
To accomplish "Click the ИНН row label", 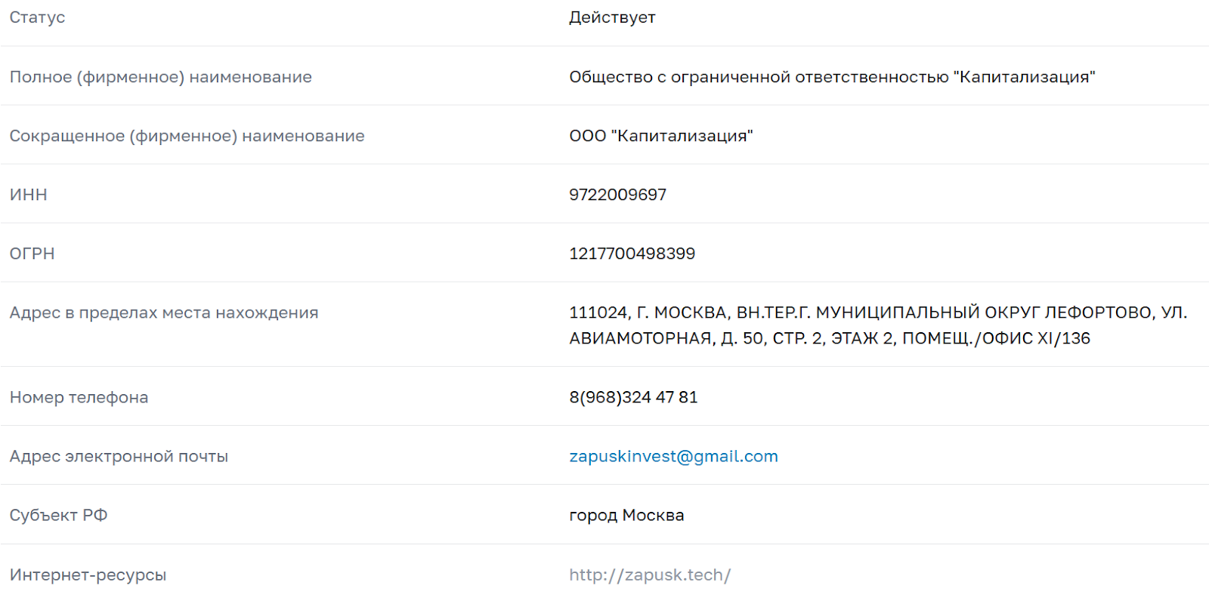I will [x=28, y=195].
